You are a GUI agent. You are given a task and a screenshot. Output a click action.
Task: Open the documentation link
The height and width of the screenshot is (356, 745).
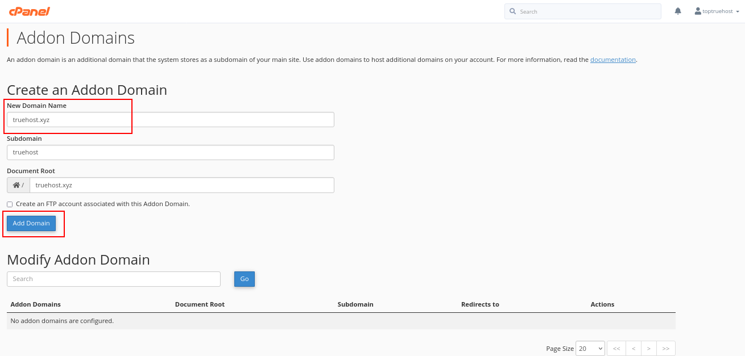[x=612, y=60]
